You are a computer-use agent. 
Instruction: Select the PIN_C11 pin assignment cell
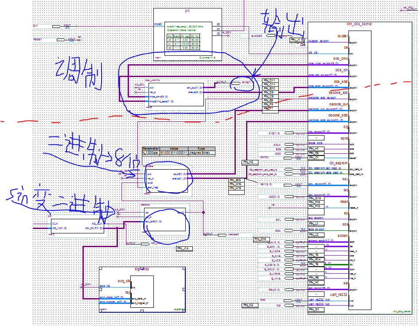(270, 85)
